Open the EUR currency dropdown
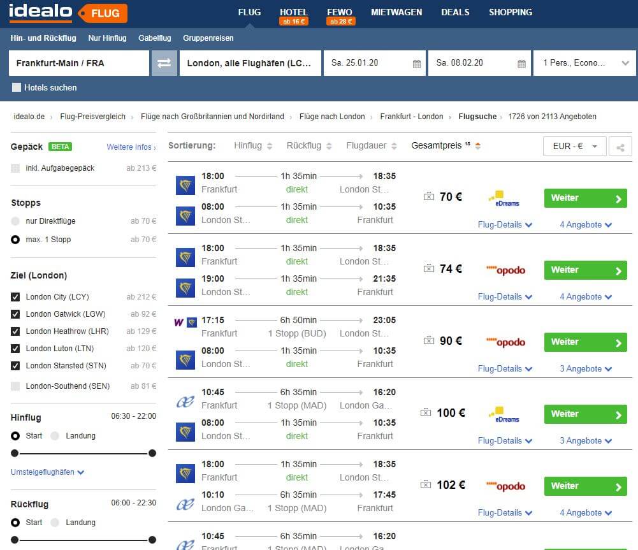Image resolution: width=638 pixels, height=550 pixels. point(574,147)
